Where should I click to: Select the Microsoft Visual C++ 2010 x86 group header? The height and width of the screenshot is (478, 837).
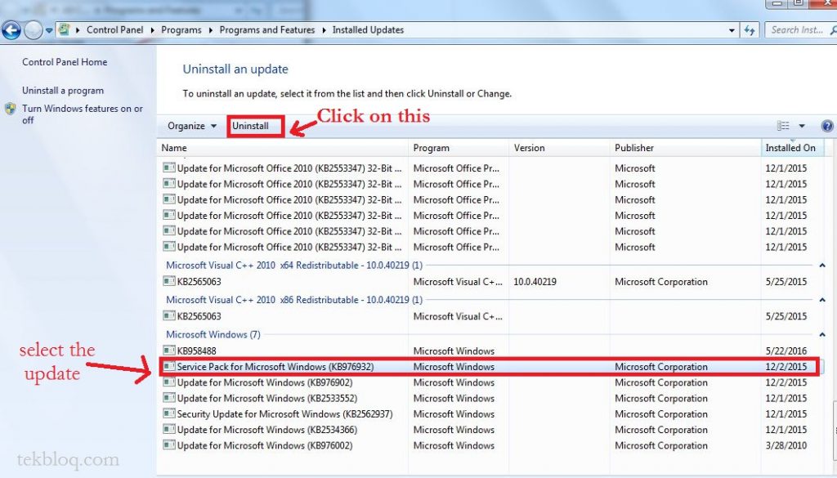click(294, 300)
